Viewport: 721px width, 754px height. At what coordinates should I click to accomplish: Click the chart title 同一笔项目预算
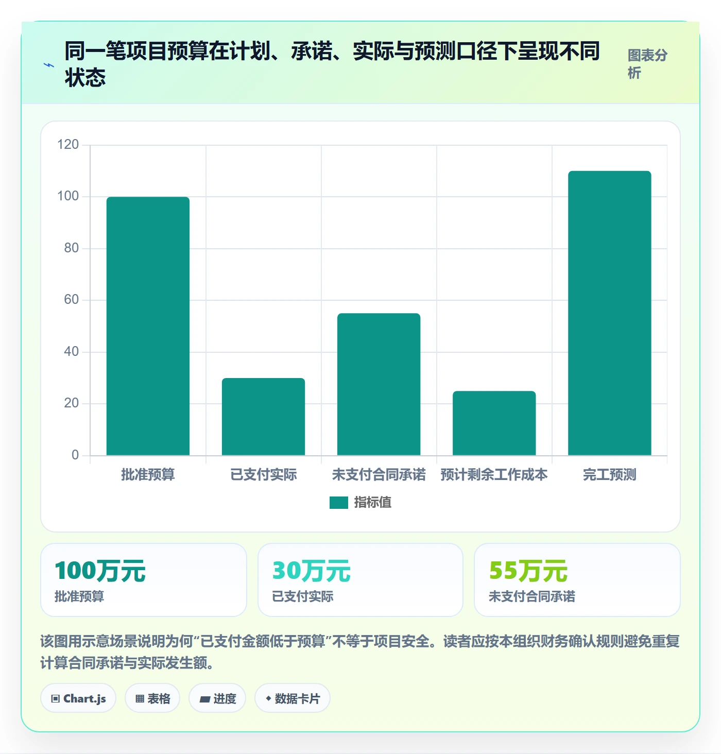pos(332,64)
